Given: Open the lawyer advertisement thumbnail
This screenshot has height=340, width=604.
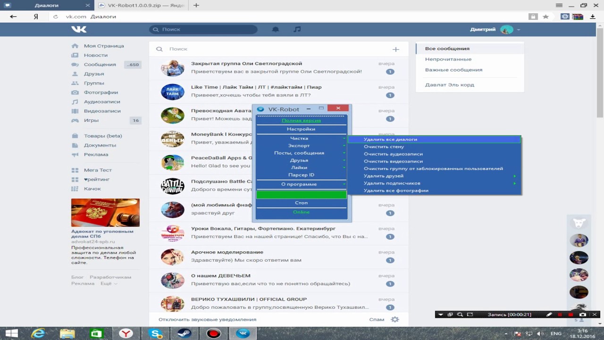Looking at the screenshot, I should (x=105, y=212).
